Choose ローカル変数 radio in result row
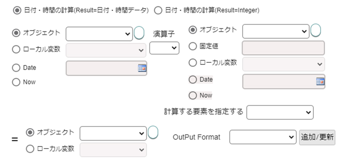 [x=30, y=149]
